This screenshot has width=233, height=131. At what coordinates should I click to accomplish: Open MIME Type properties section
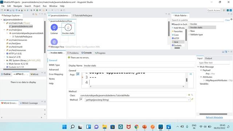(54, 65)
